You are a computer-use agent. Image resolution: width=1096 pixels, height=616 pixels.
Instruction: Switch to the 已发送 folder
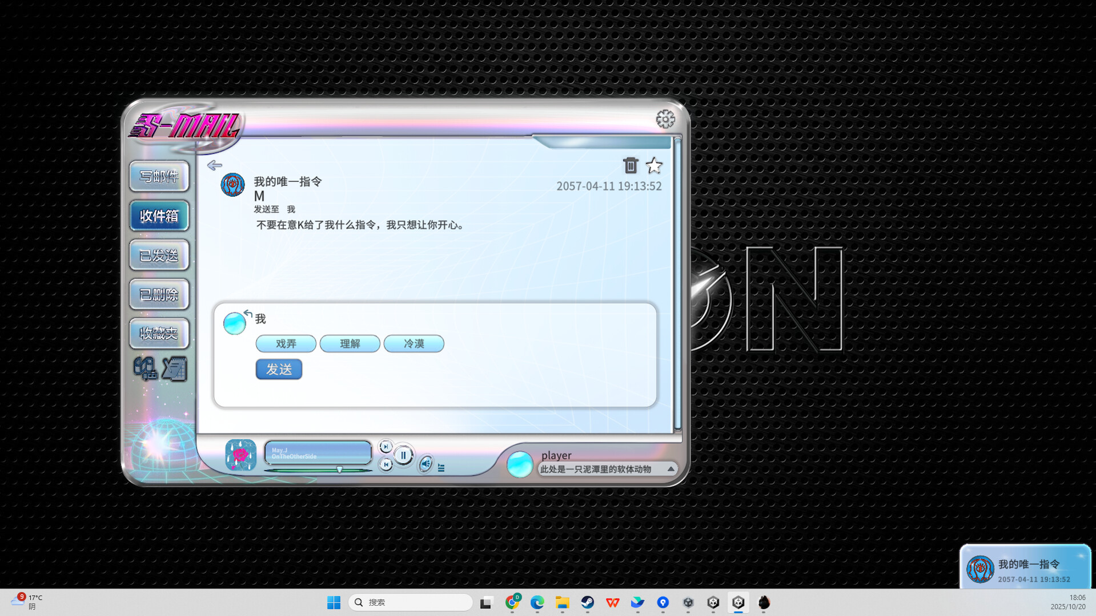click(x=159, y=255)
